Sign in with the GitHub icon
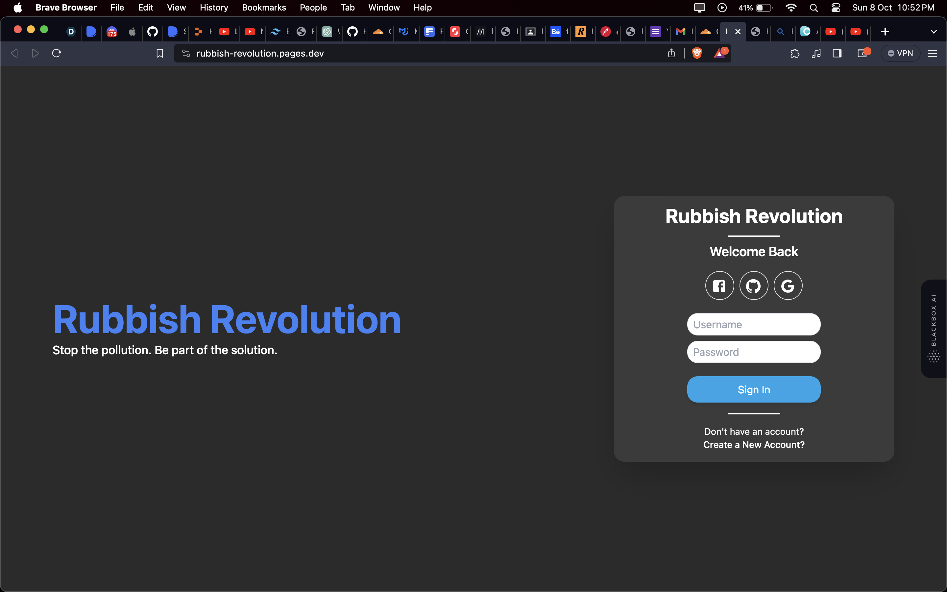This screenshot has width=947, height=592. [753, 285]
